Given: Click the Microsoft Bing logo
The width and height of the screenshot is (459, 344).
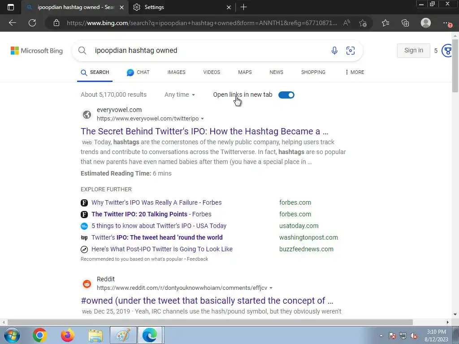Looking at the screenshot, I should click(37, 51).
